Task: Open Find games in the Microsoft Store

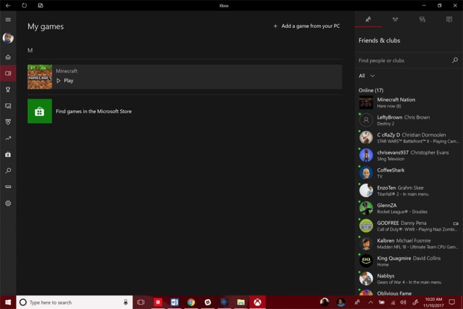Action: click(94, 111)
